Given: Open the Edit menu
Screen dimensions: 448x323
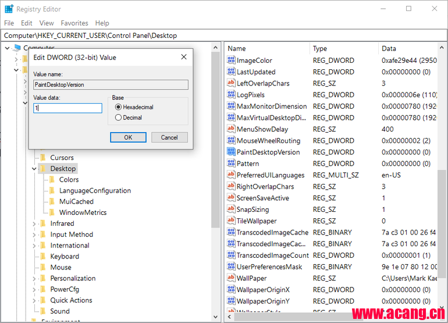Looking at the screenshot, I should tap(26, 23).
